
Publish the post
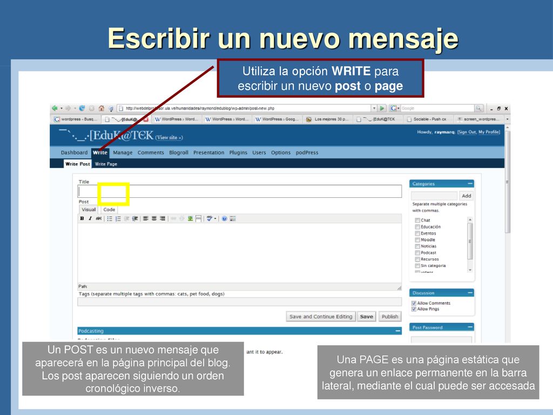tap(390, 317)
